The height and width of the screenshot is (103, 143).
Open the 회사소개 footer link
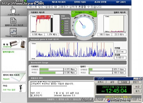(77, 99)
